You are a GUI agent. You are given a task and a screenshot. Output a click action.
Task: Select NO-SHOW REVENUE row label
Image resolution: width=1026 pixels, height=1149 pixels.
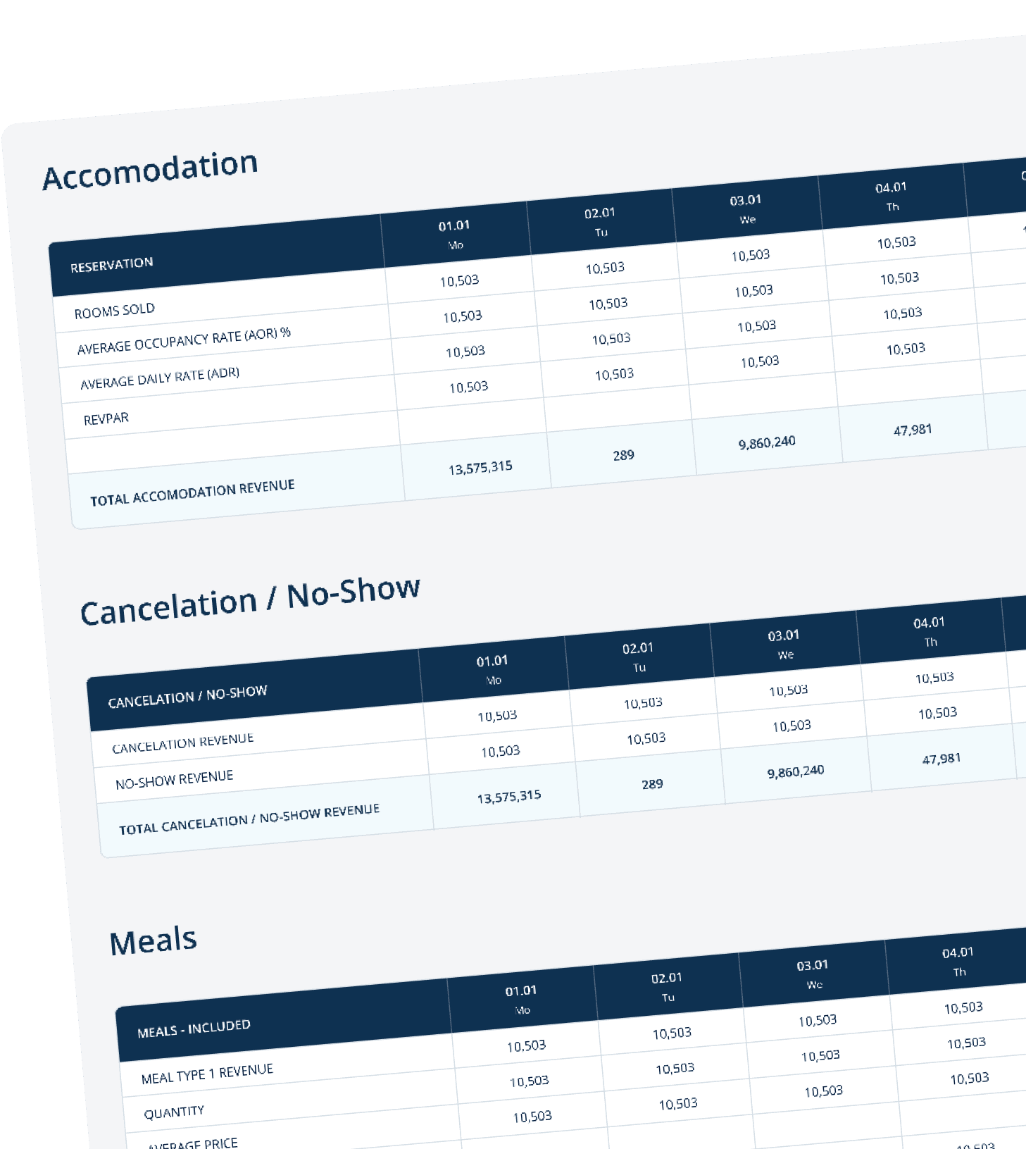pyautogui.click(x=174, y=779)
